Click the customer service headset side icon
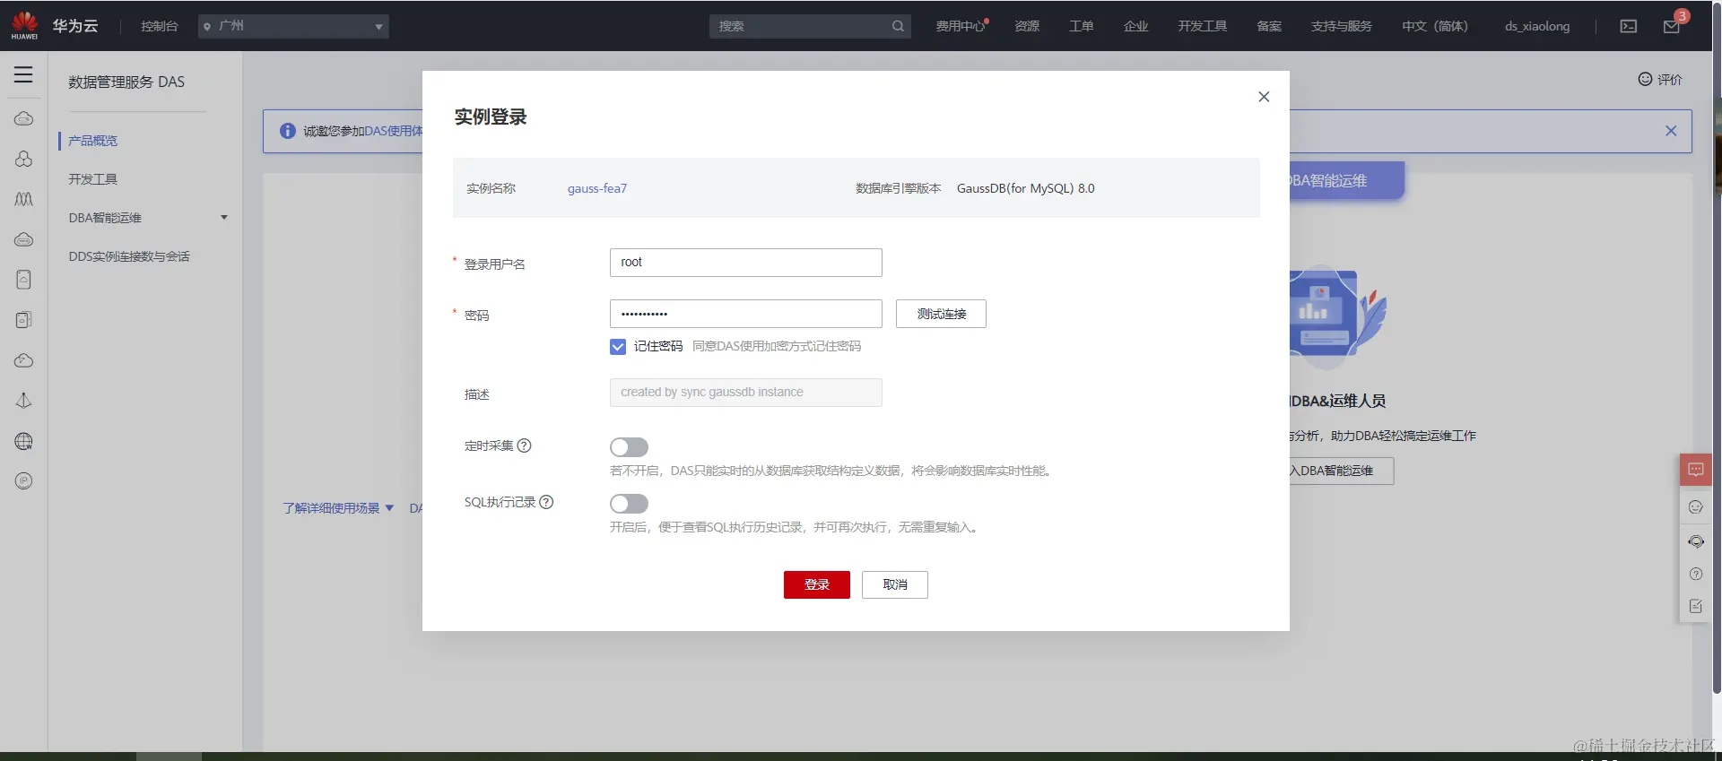The width and height of the screenshot is (1722, 761). pyautogui.click(x=1696, y=541)
